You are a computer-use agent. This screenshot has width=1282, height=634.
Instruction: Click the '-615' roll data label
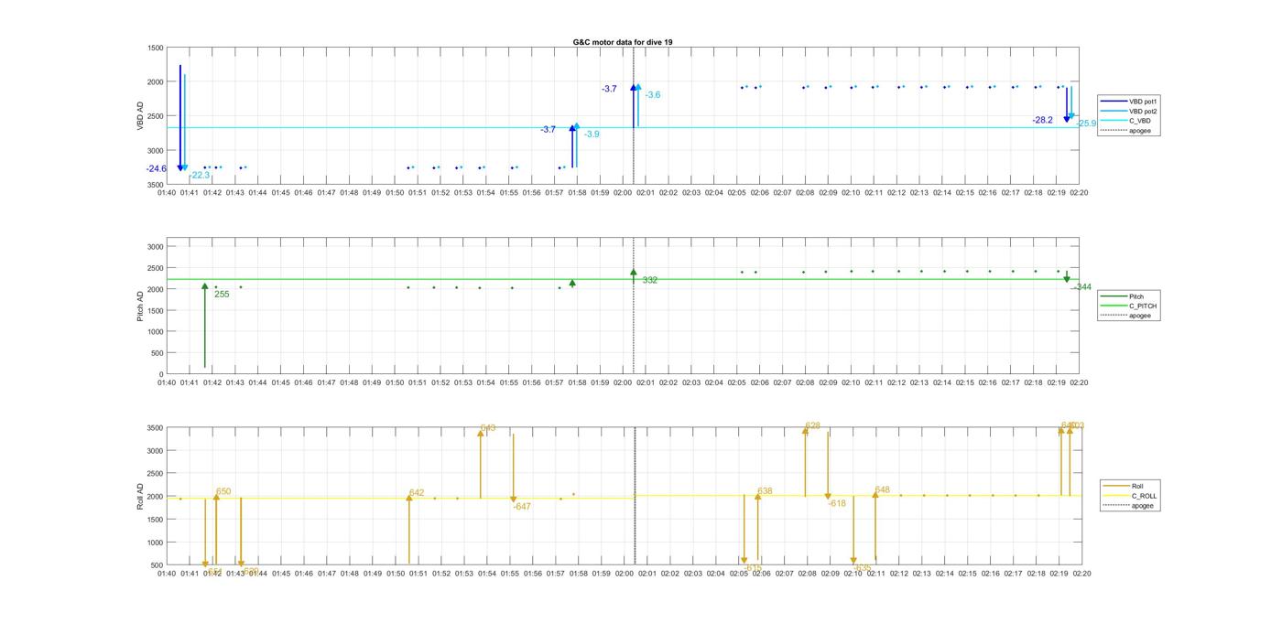click(x=753, y=567)
